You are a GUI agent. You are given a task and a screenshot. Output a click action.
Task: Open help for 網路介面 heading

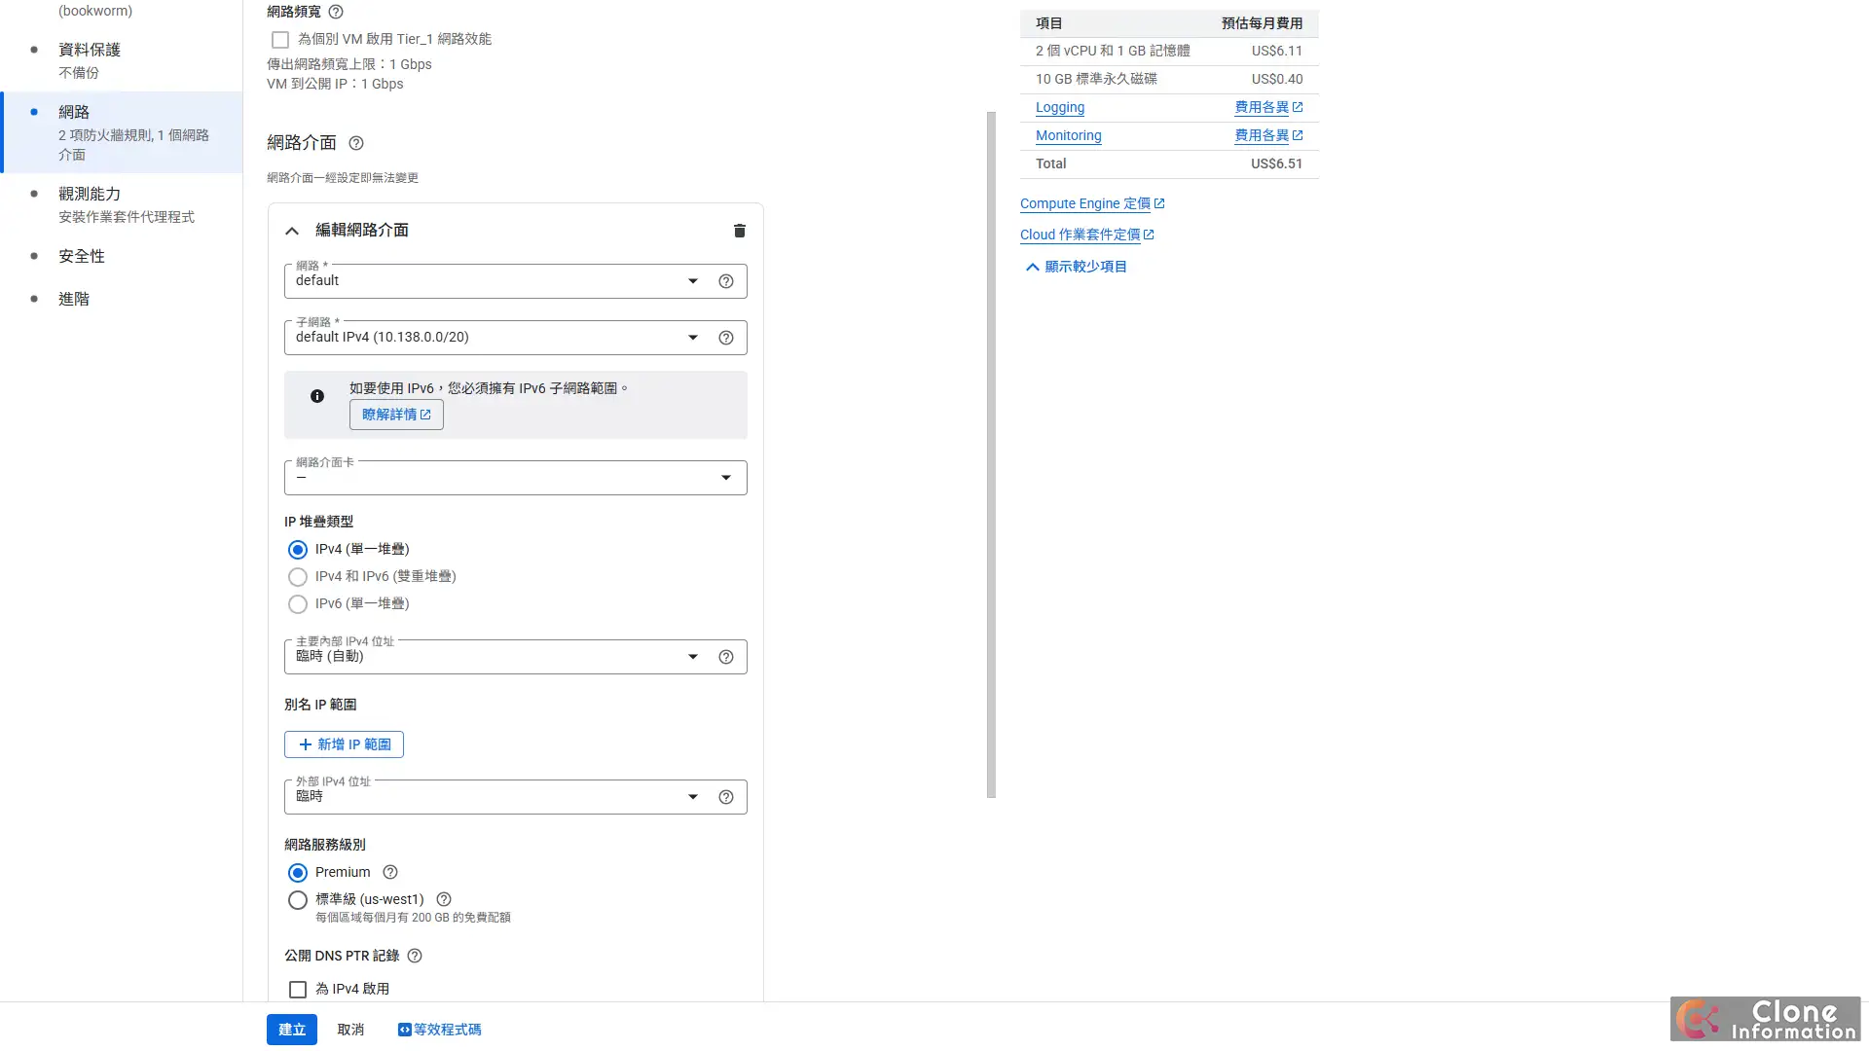(355, 143)
